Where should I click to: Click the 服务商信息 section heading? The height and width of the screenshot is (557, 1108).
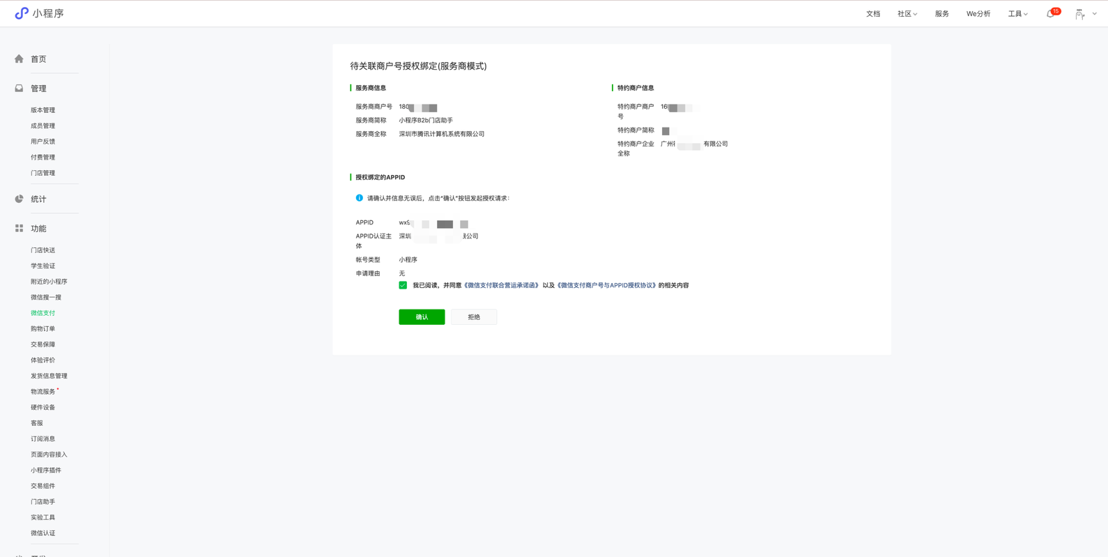[371, 88]
